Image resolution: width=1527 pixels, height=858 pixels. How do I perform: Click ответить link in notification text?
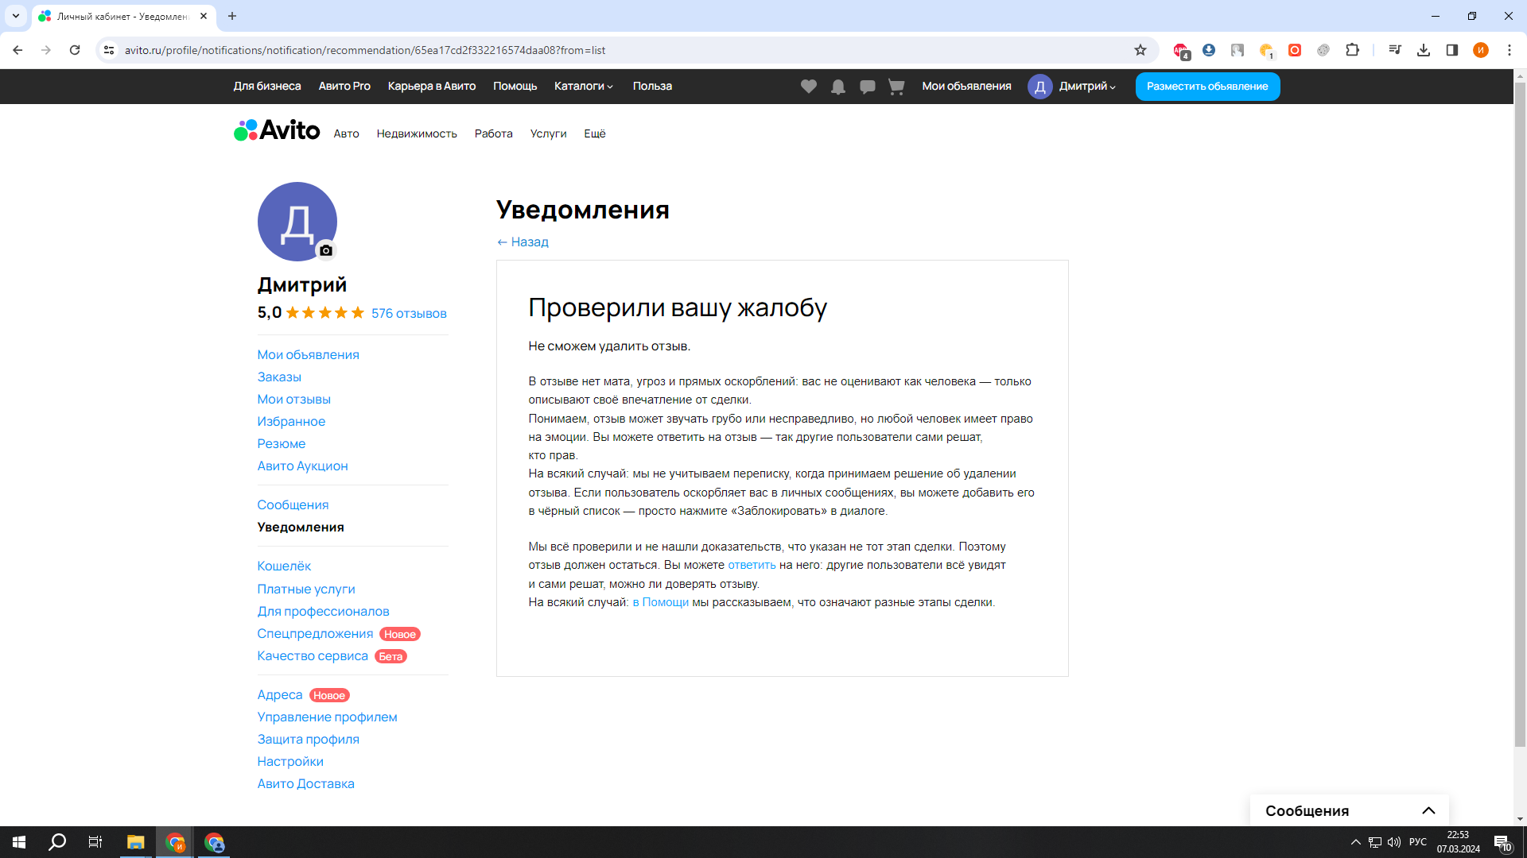[x=752, y=565]
